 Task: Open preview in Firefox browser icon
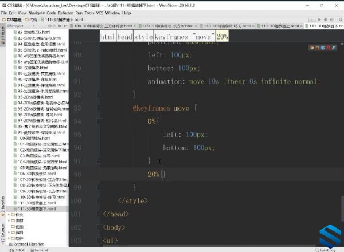click(x=317, y=48)
